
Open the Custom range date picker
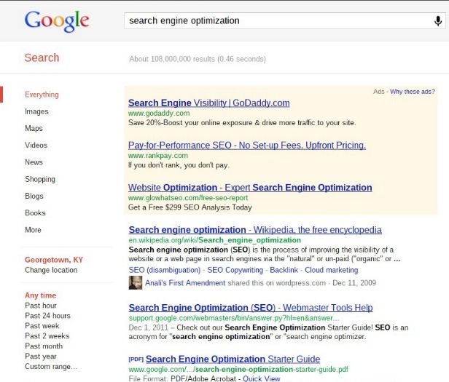pyautogui.click(x=50, y=367)
